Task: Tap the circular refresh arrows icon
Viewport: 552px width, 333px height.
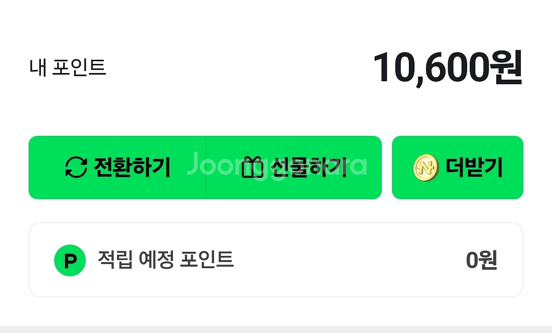Action: pos(76,167)
